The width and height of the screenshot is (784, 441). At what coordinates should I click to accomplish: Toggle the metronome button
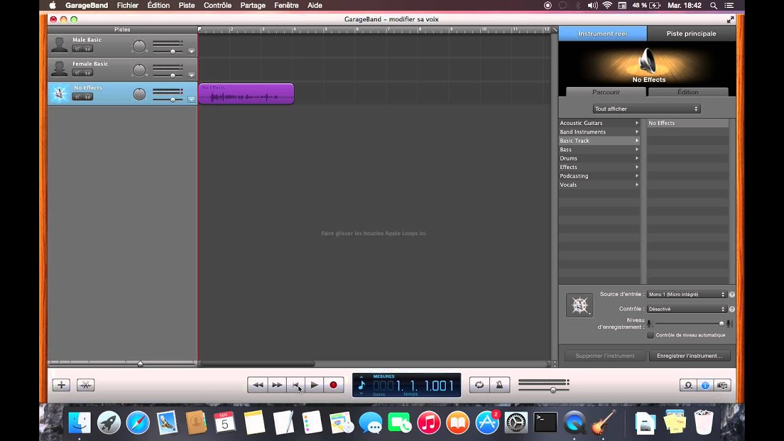[x=499, y=385]
